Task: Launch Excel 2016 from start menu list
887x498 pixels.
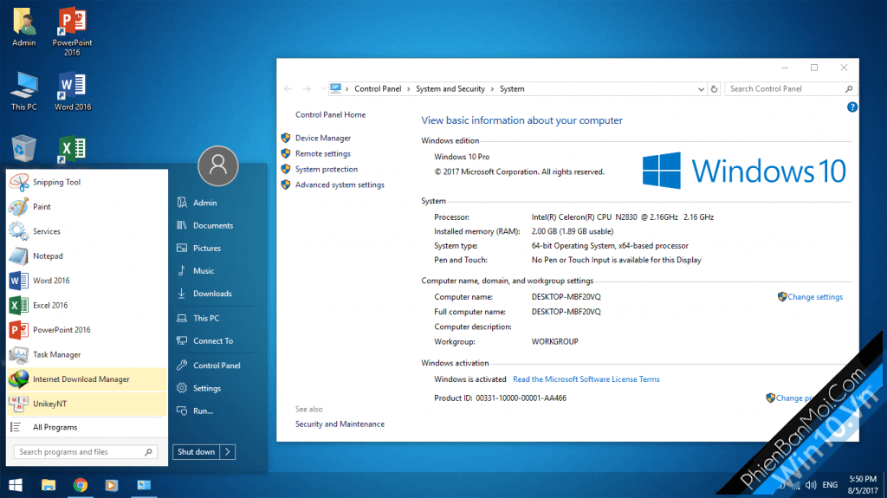Action: [87, 305]
